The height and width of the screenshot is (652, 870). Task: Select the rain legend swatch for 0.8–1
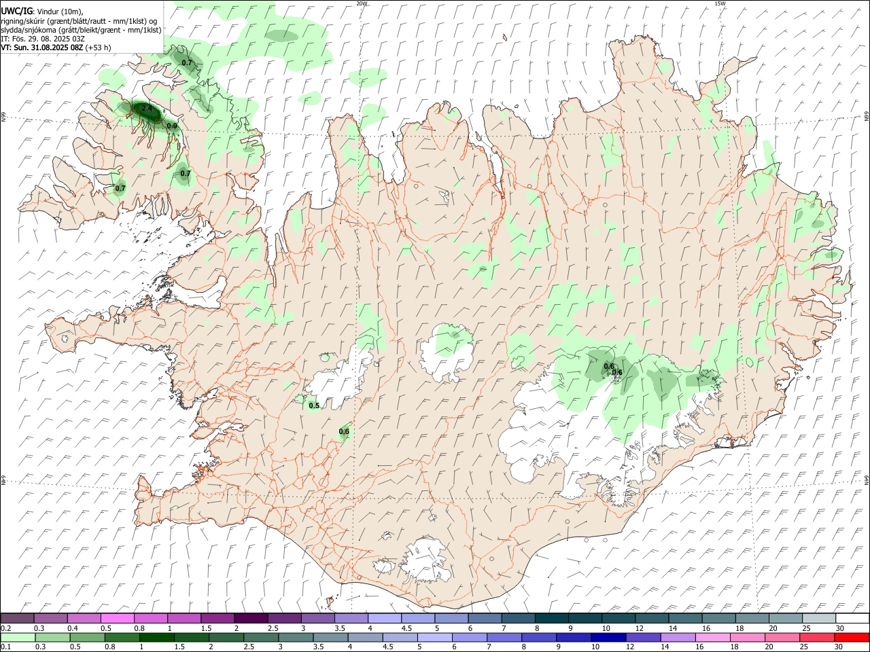(122, 637)
